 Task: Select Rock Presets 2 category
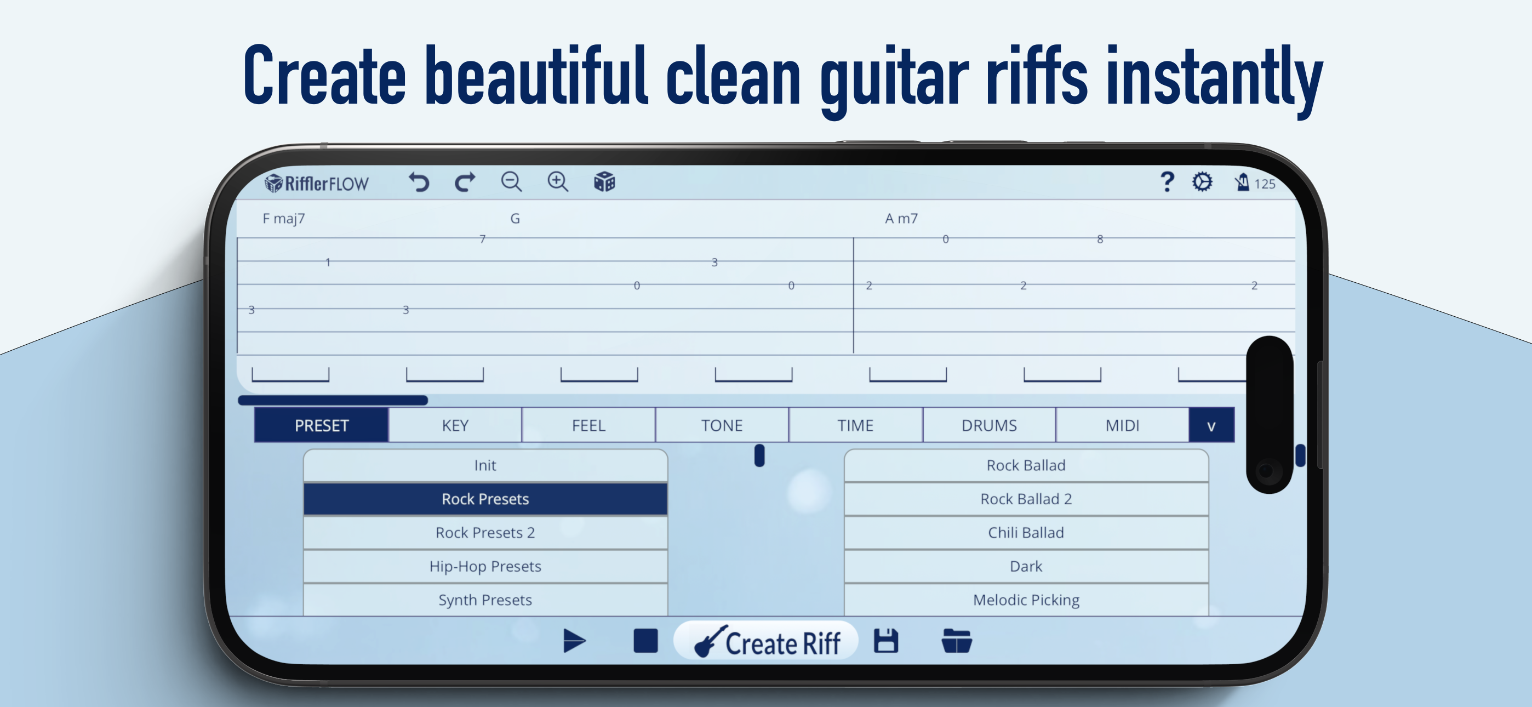coord(485,533)
